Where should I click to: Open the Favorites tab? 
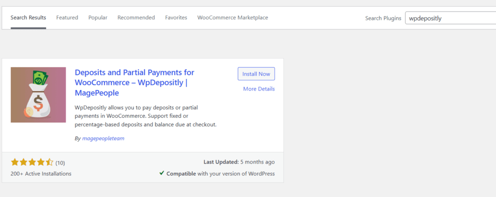(176, 18)
